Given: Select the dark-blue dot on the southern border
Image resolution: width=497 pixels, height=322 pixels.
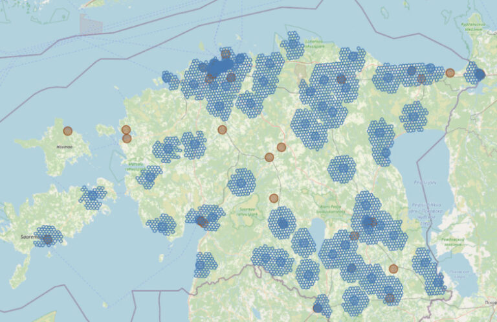Looking at the screenshot, I should pos(318,308).
